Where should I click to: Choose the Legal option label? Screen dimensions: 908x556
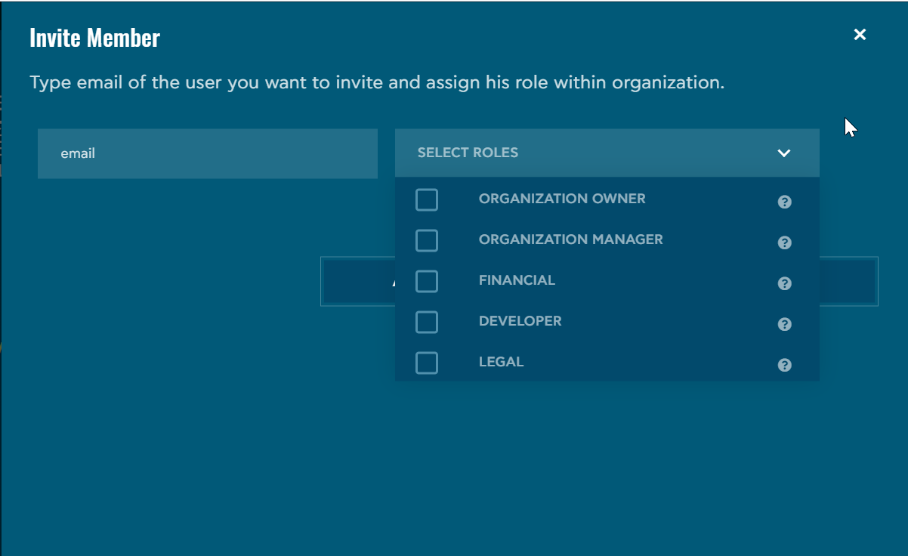coord(501,362)
